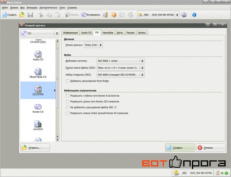Check Разрешить длину пути более 255 символов

tap(68, 102)
